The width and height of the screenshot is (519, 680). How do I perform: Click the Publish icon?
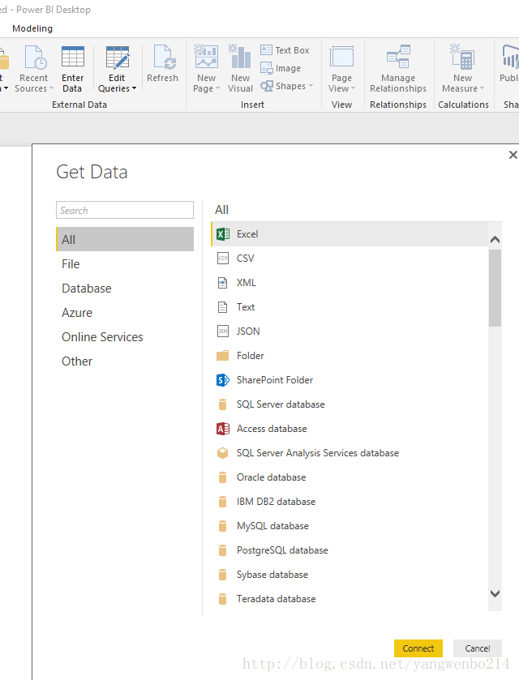pos(510,57)
